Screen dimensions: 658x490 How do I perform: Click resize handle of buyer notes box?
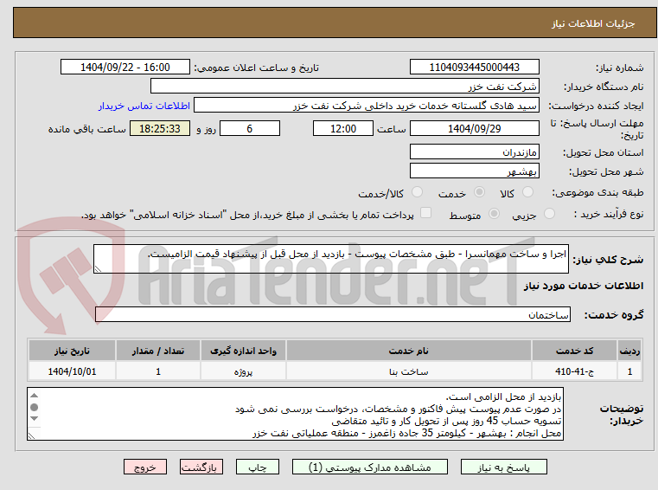[31, 435]
